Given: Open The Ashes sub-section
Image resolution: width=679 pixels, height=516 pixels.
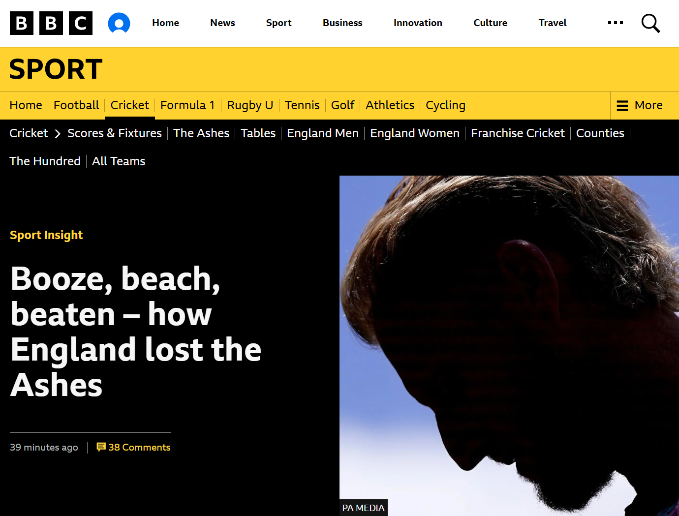Looking at the screenshot, I should pos(201,133).
